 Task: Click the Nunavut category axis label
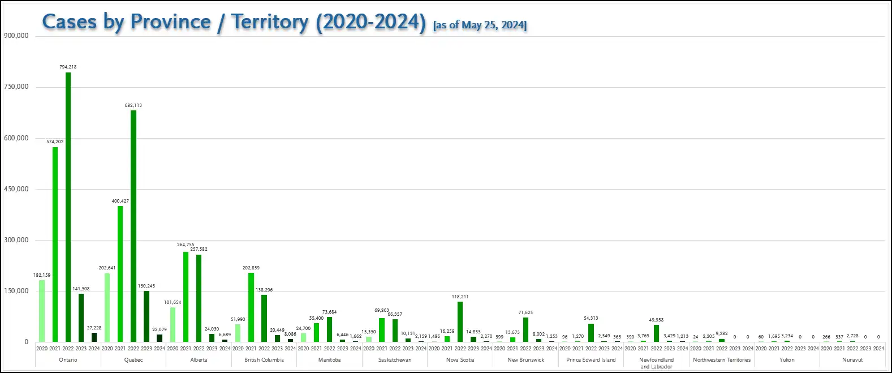pyautogui.click(x=852, y=360)
